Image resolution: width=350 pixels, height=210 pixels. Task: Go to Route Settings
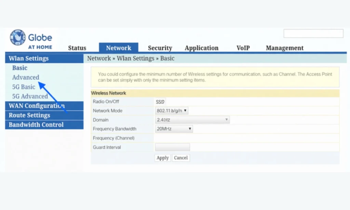29,115
